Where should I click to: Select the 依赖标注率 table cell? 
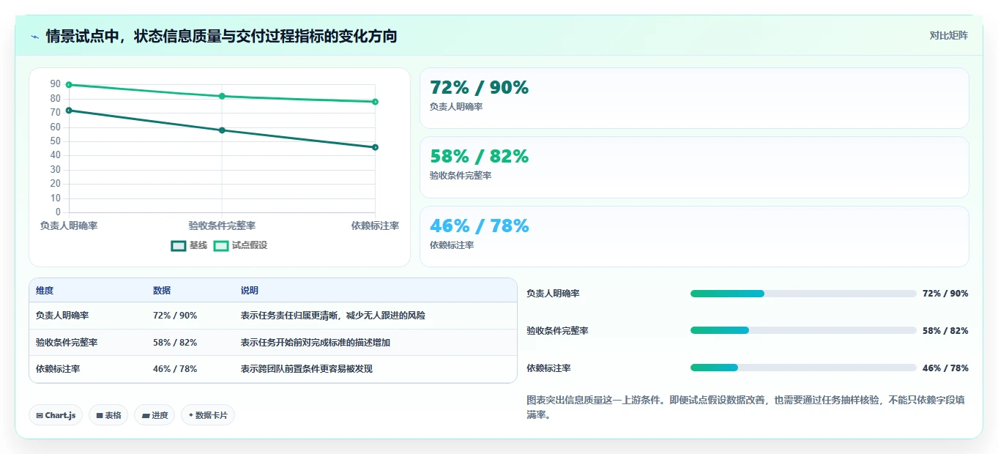[58, 369]
